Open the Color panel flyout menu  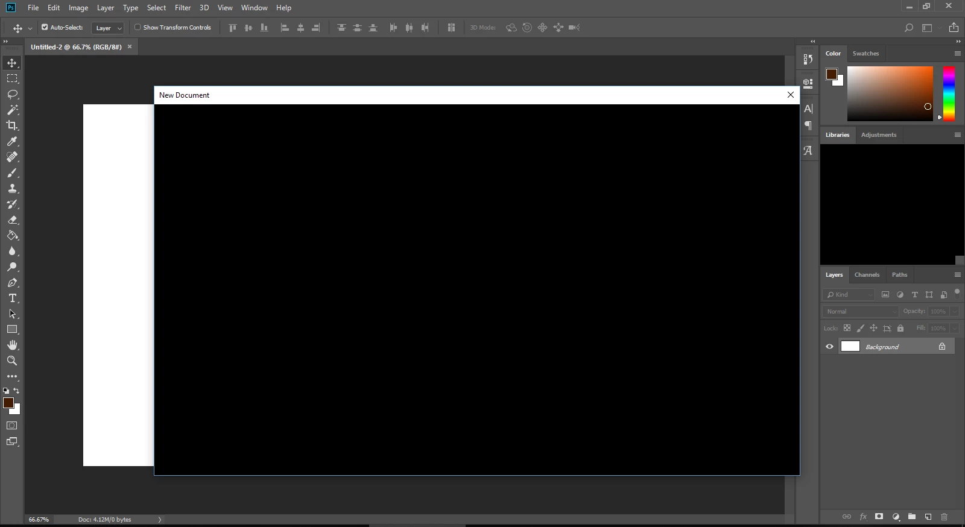click(957, 54)
